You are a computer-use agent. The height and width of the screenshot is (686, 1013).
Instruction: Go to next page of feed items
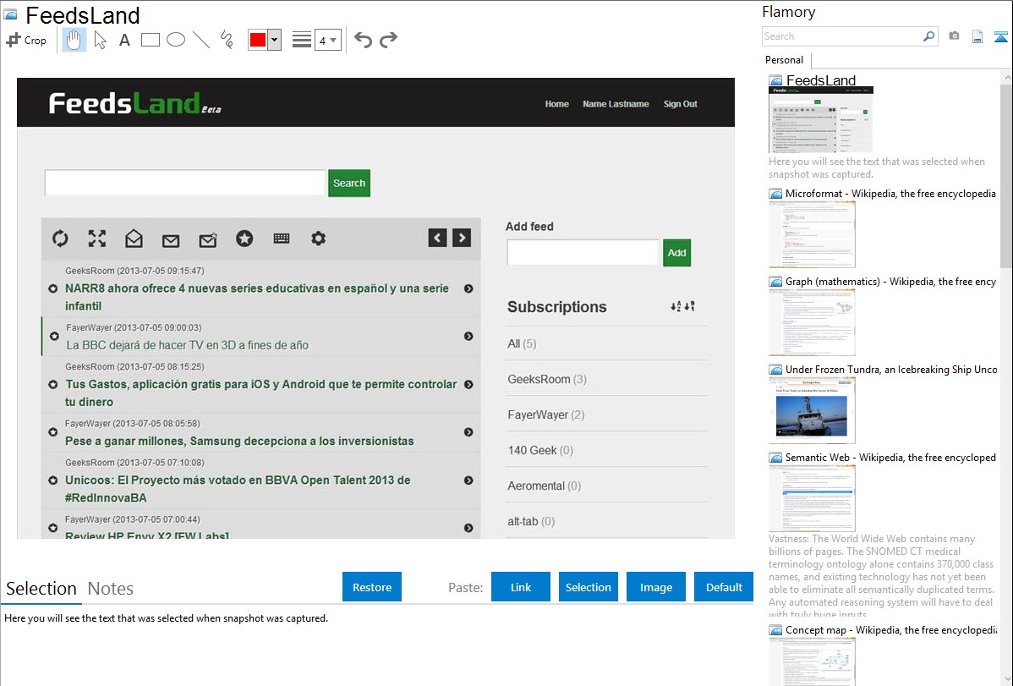coord(462,238)
